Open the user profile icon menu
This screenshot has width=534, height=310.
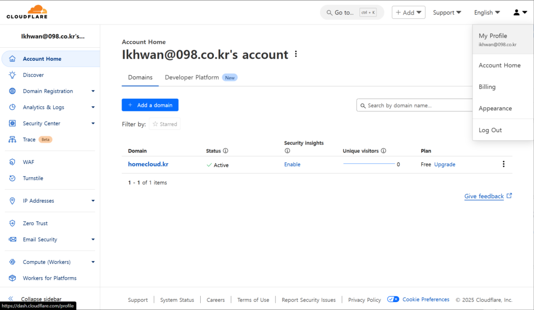[520, 12]
